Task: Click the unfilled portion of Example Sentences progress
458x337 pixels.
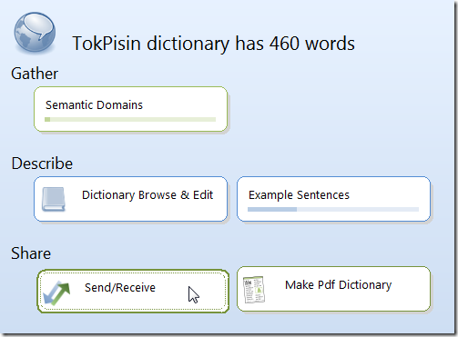Action: click(x=358, y=209)
